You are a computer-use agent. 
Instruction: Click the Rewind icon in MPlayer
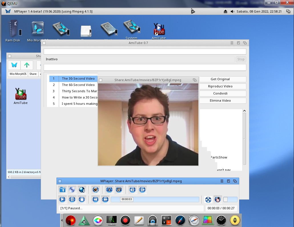coord(96,199)
